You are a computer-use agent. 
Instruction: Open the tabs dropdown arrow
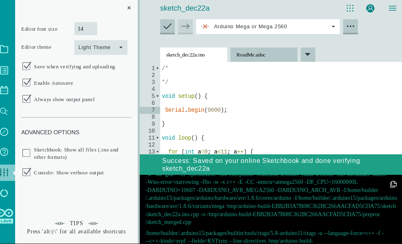pos(308,54)
